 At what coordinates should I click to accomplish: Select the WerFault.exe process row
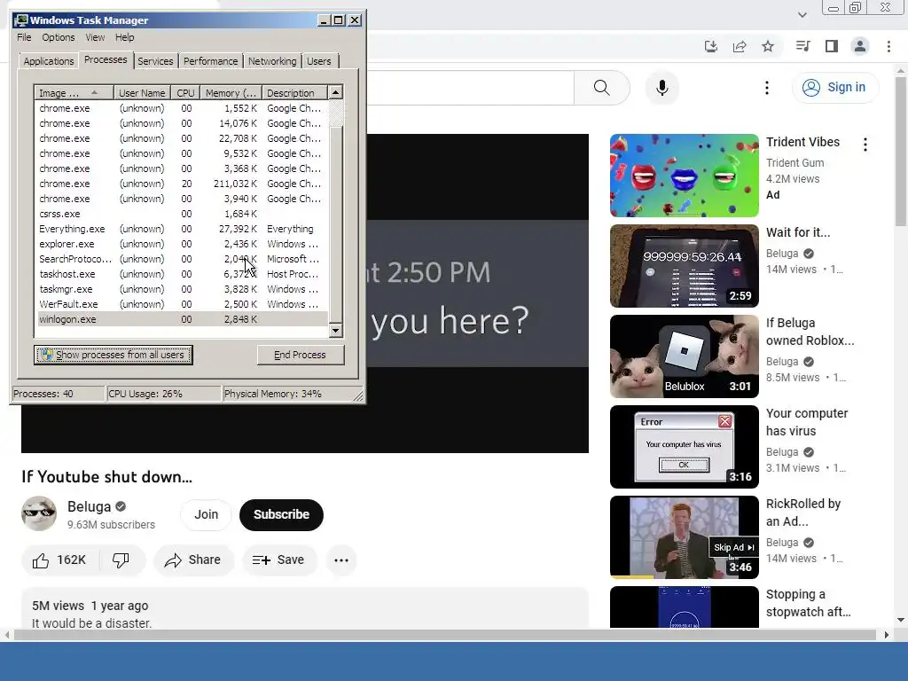click(x=183, y=304)
